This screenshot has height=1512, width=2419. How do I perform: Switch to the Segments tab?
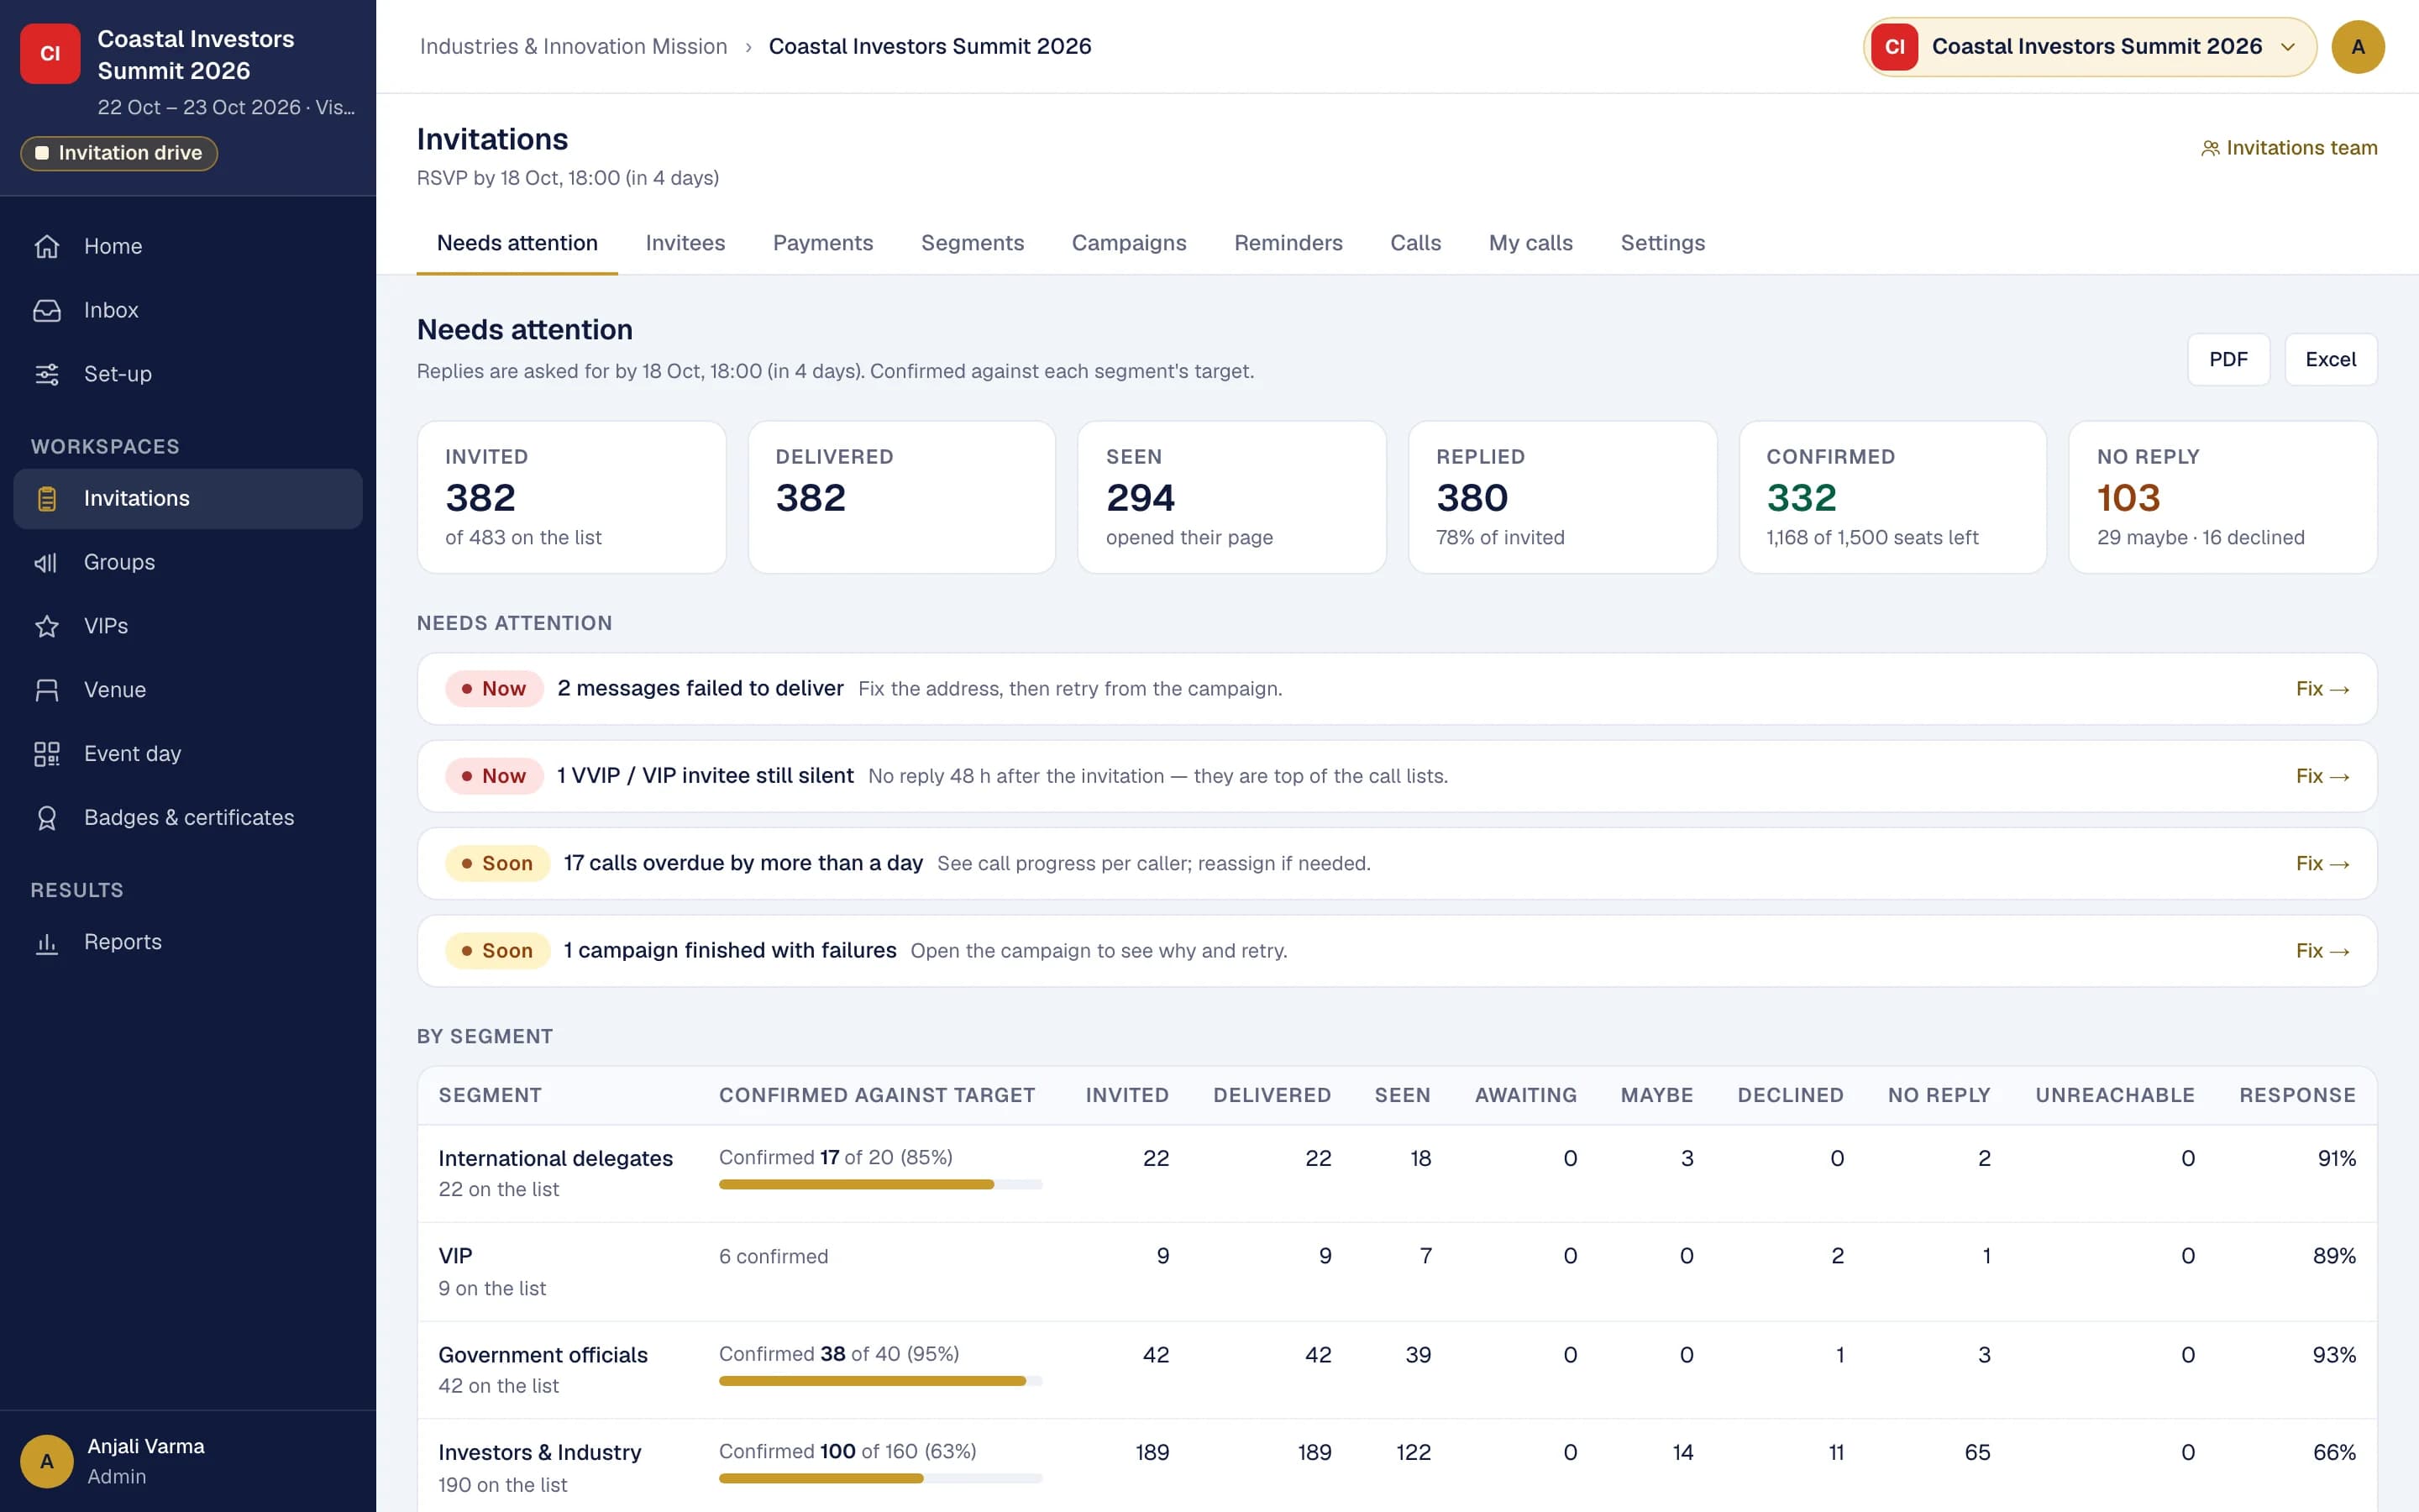972,243
